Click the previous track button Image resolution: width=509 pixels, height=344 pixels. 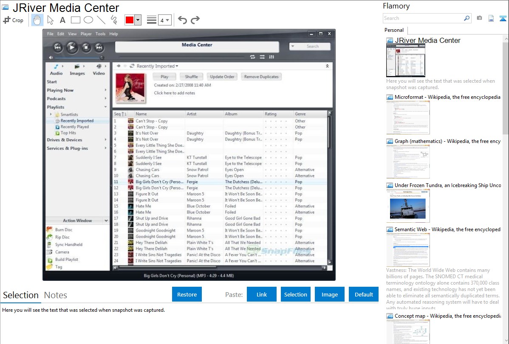57,48
